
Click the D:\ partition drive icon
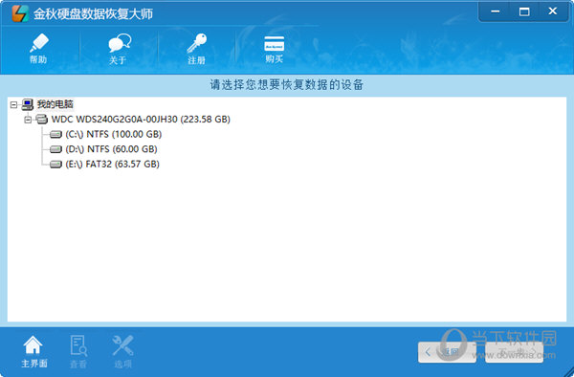pos(55,149)
